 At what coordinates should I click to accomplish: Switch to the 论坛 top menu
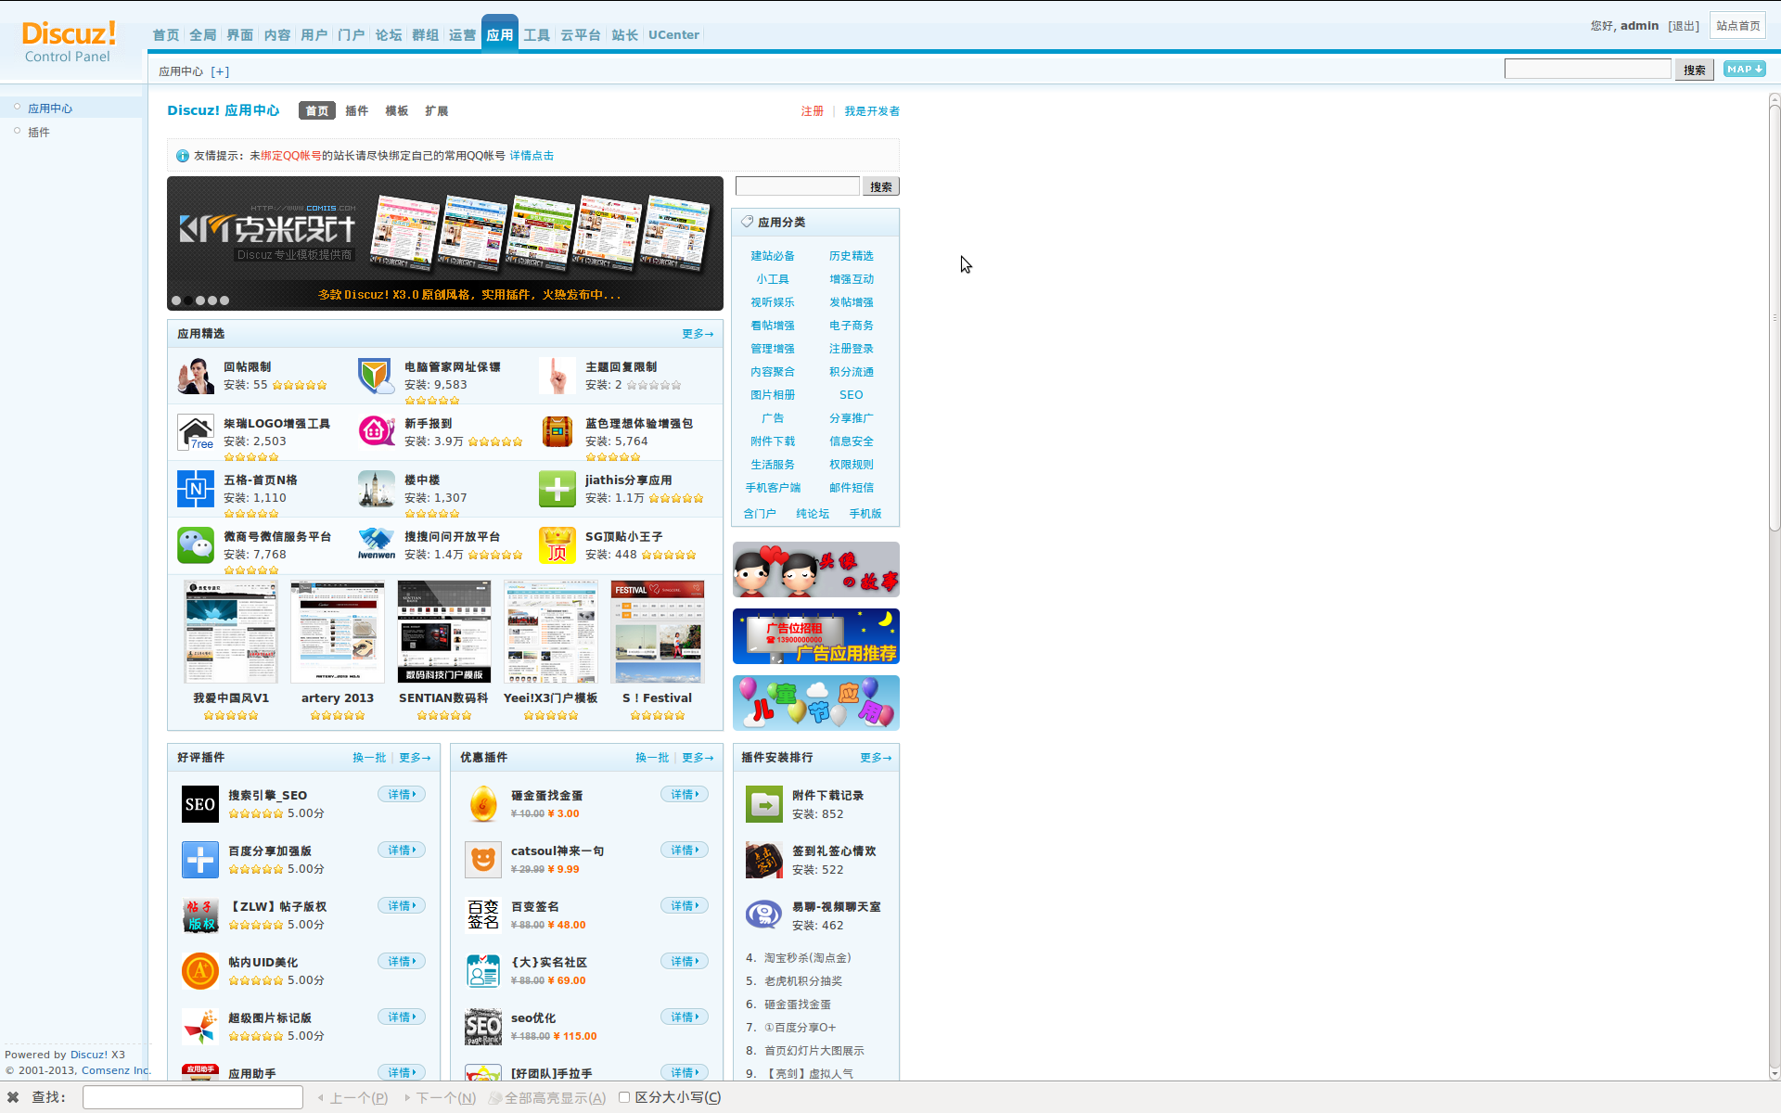click(389, 35)
